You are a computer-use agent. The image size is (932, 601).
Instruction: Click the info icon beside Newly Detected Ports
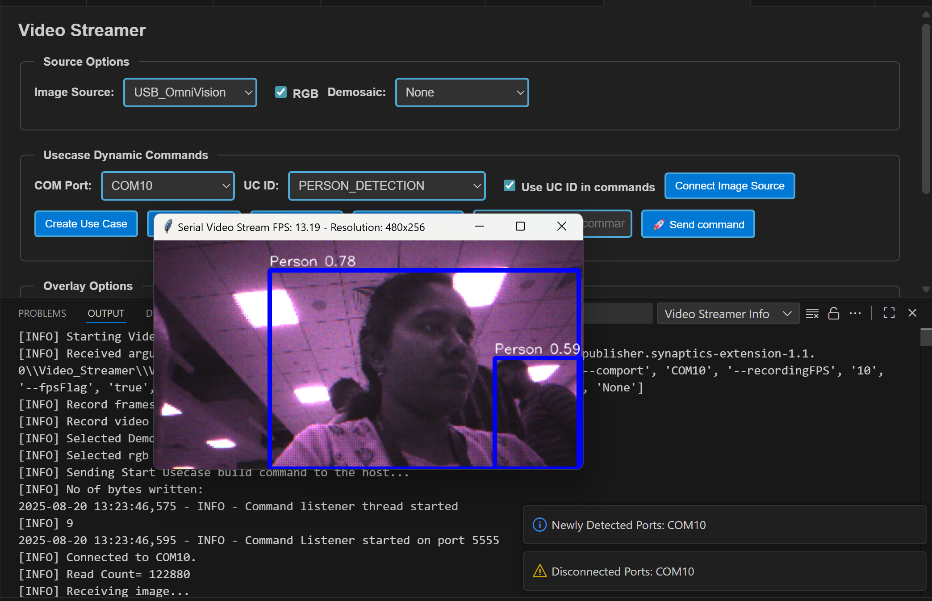click(x=539, y=525)
